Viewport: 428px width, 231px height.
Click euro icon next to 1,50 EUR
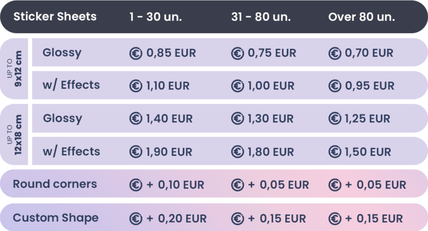click(335, 152)
